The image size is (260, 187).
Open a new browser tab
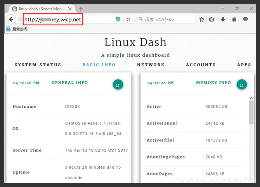tap(81, 9)
